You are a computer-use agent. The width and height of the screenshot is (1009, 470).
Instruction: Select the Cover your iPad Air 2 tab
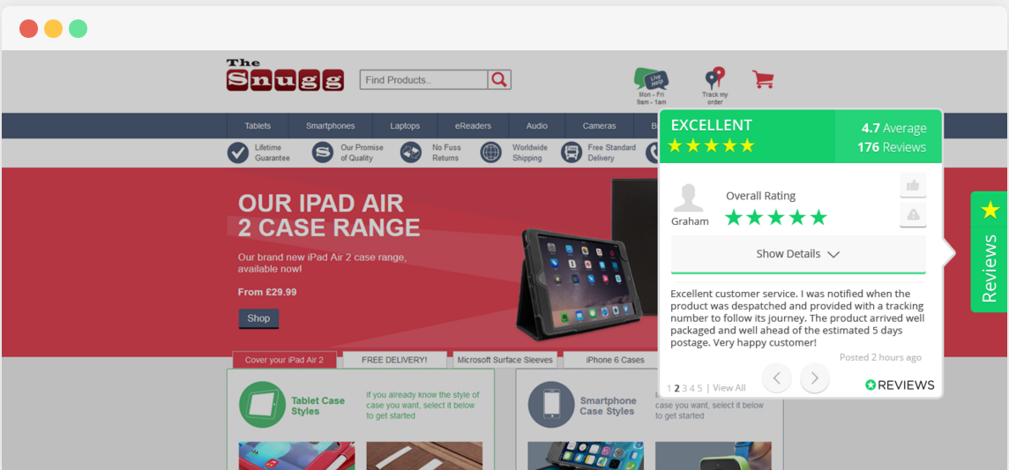click(x=284, y=360)
